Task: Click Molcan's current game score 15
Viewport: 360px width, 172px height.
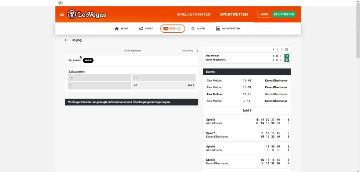Action: point(286,56)
